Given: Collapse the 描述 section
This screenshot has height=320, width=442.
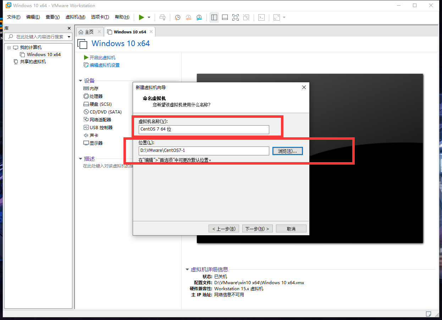Looking at the screenshot, I should click(x=81, y=159).
